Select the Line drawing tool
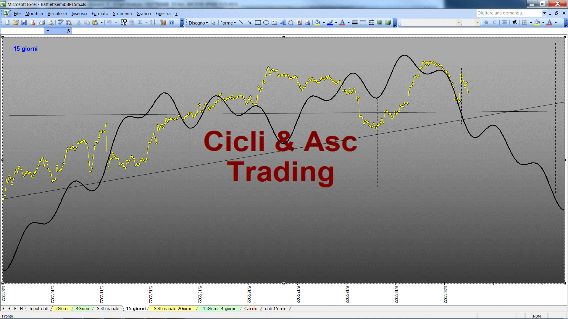The width and height of the screenshot is (568, 319). coord(241,22)
